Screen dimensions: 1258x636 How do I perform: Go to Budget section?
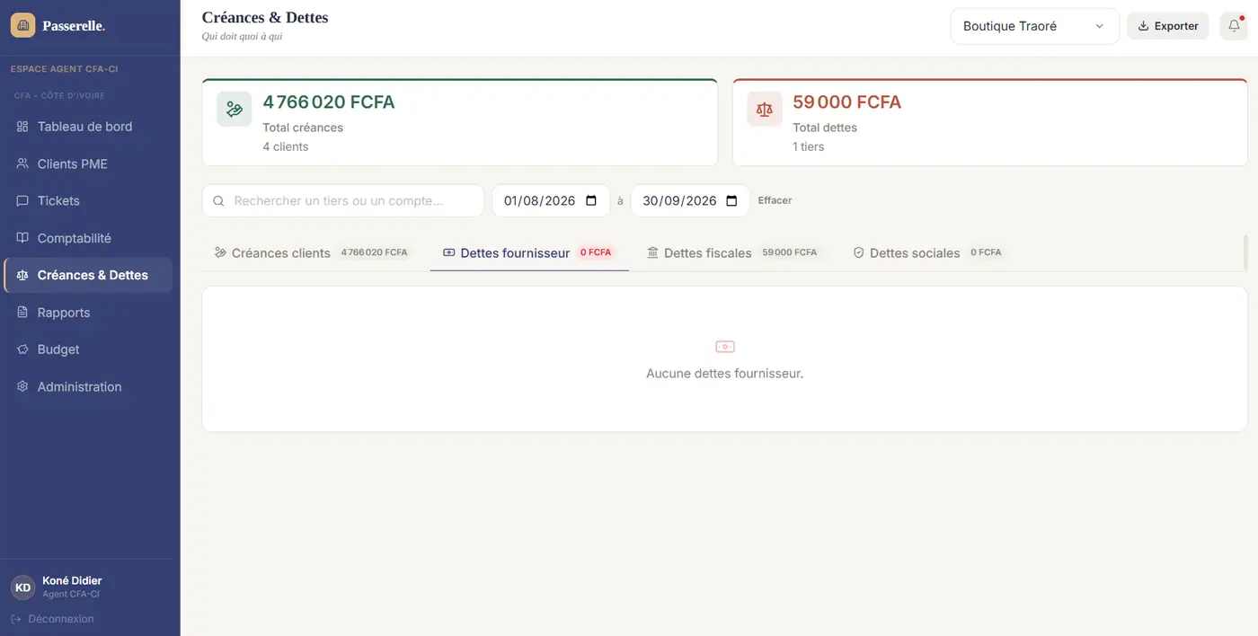coord(88,350)
